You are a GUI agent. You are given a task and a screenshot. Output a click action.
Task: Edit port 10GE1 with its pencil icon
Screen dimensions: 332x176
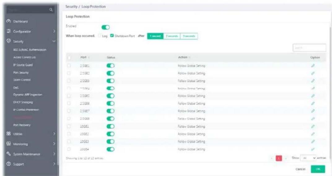(x=313, y=126)
